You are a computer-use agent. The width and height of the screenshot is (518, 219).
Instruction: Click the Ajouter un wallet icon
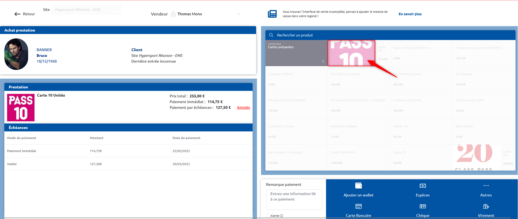359,186
